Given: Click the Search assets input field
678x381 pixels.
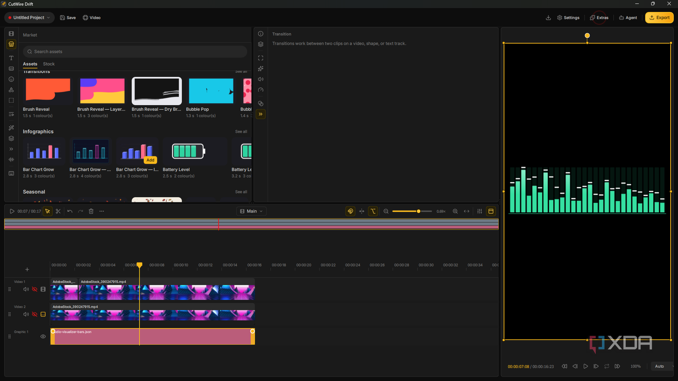Looking at the screenshot, I should 135,52.
